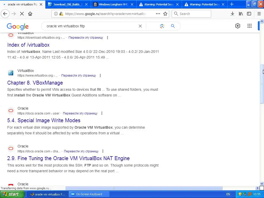Image resolution: width=264 pixels, height=198 pixels.
Task: Close the Windows Longhorn VHD tab
Action: coord(132,4)
